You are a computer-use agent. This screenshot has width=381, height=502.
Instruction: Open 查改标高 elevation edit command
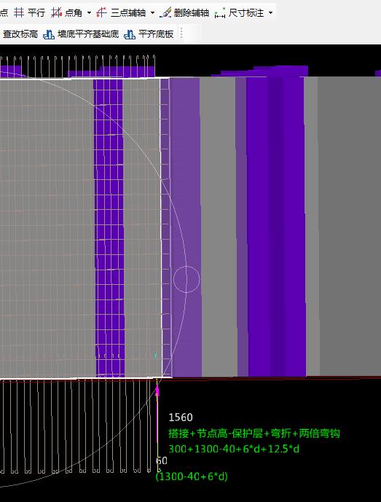pyautogui.click(x=20, y=34)
